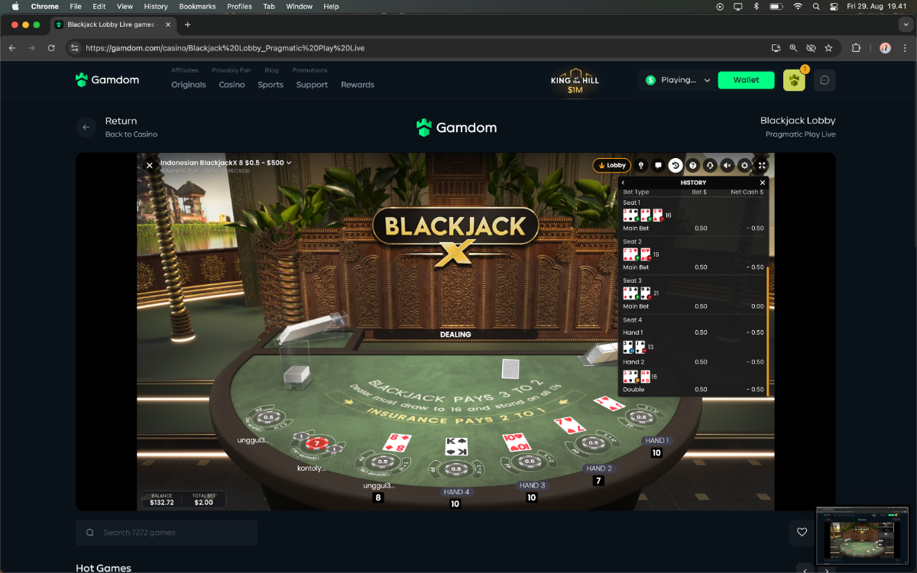Open the Sports navigation item
The width and height of the screenshot is (917, 573).
(x=271, y=85)
